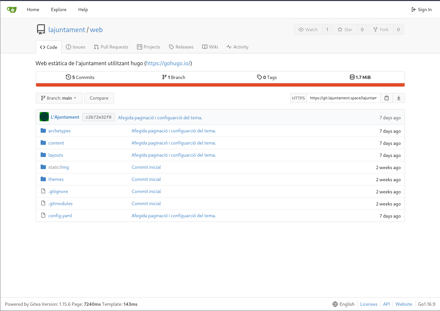440x311 pixels.
Task: Open the gohugo.io link
Action: coord(168,63)
